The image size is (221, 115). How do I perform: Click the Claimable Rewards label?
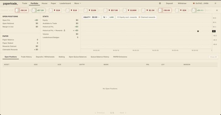tap(10, 49)
